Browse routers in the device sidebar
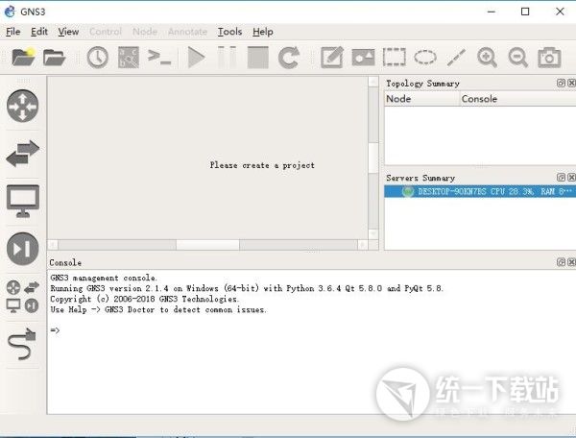The image size is (576, 438). coord(23,106)
